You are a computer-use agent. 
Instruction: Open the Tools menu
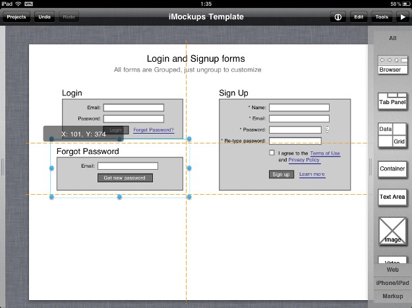[x=381, y=17]
